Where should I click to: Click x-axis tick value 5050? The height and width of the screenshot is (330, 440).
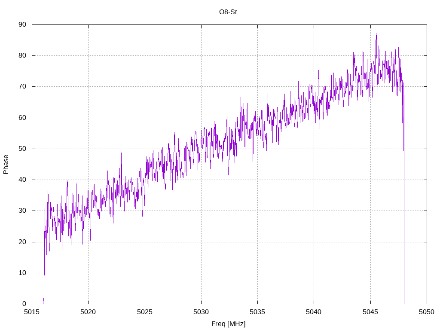tap(427, 312)
